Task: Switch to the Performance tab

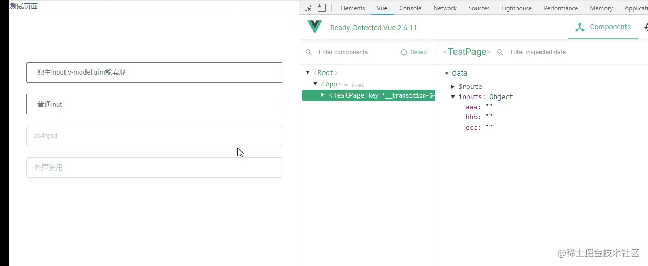Action: [x=561, y=8]
